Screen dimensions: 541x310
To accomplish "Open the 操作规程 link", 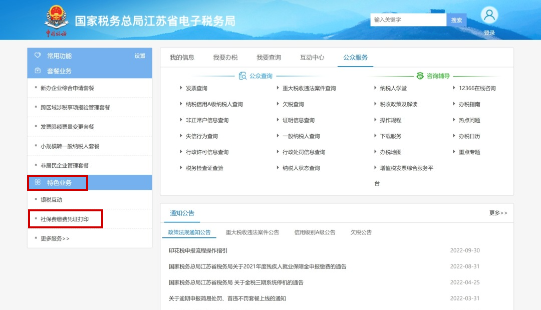I will click(391, 120).
